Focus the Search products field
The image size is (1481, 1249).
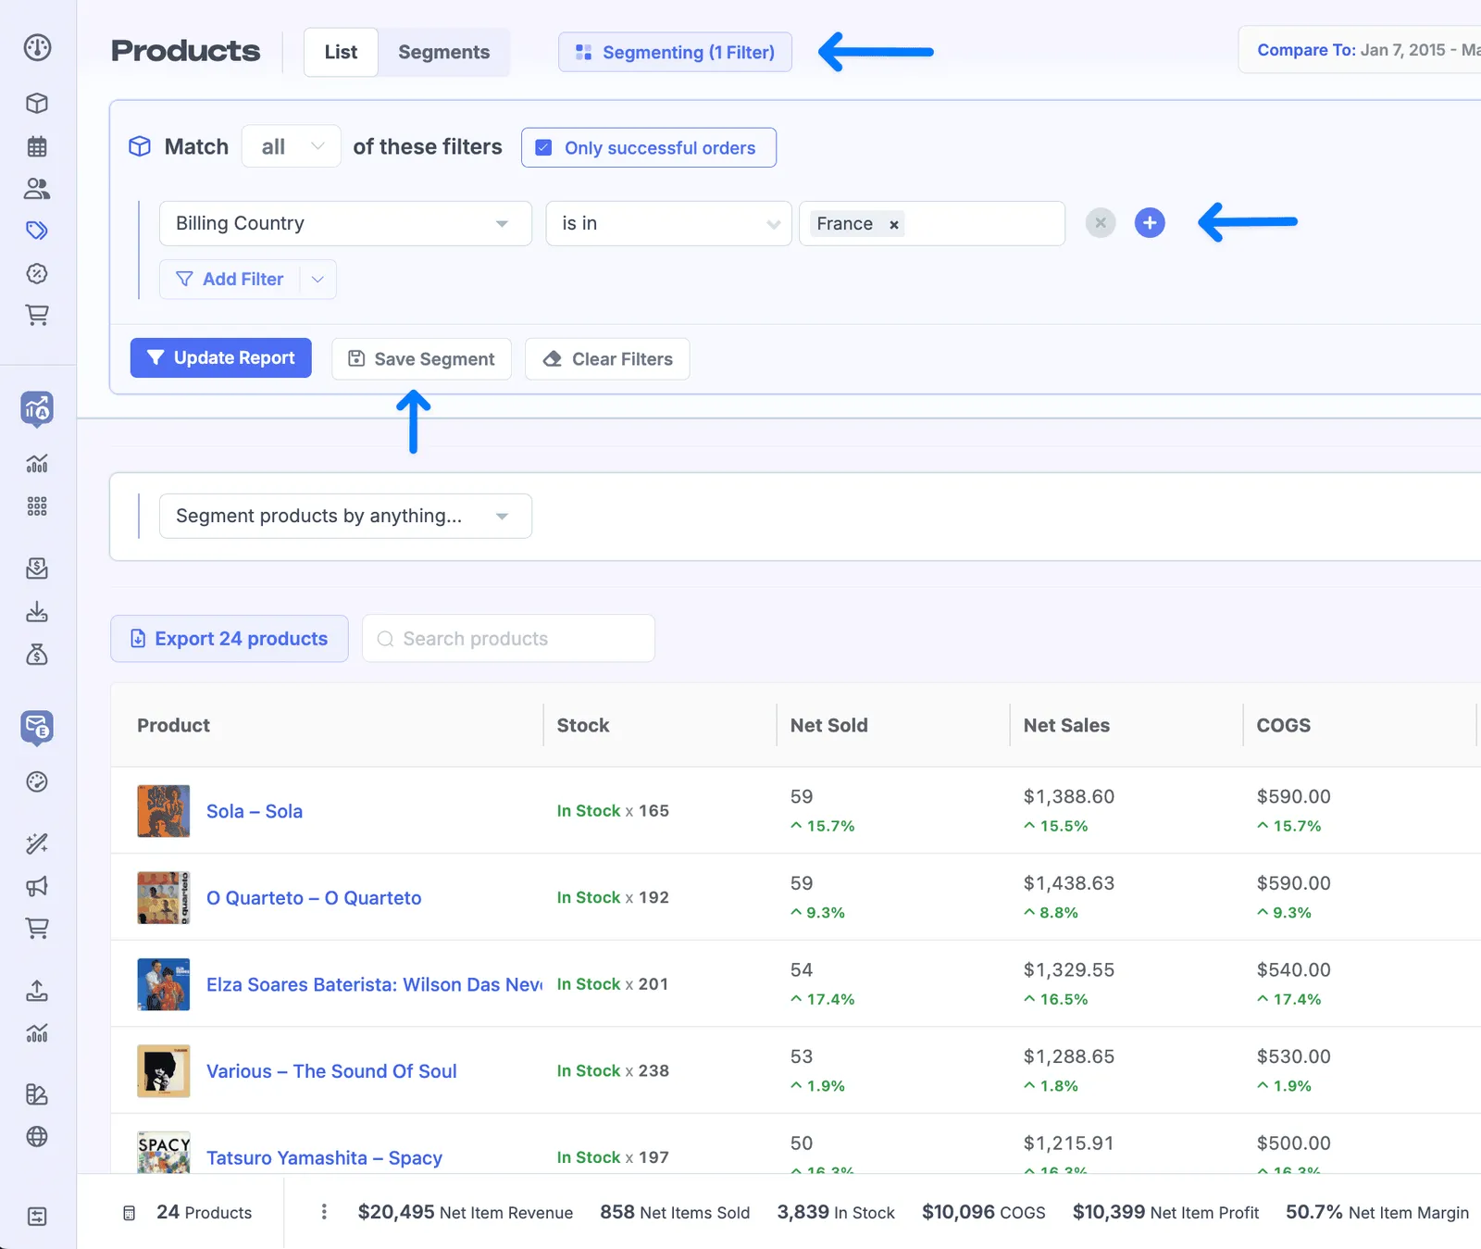click(508, 639)
